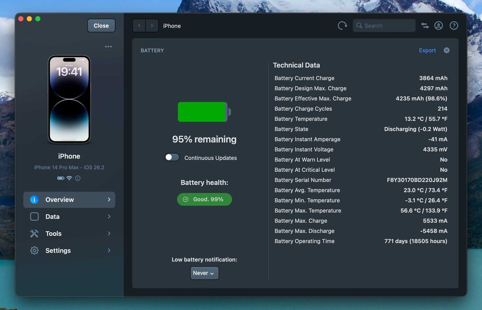
Task: Click the Data square icon
Action: pos(34,217)
